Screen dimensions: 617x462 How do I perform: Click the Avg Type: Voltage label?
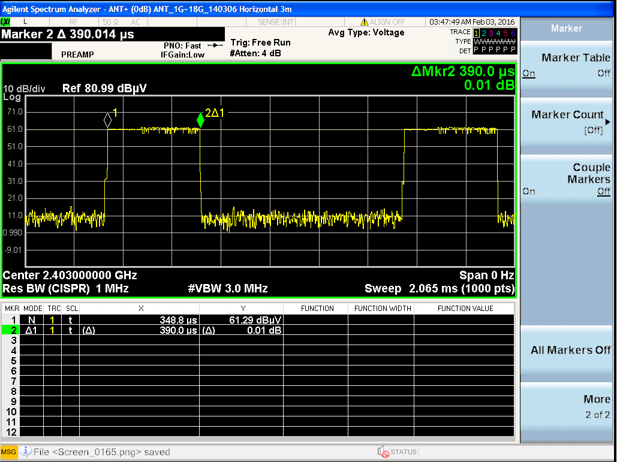[x=366, y=32]
